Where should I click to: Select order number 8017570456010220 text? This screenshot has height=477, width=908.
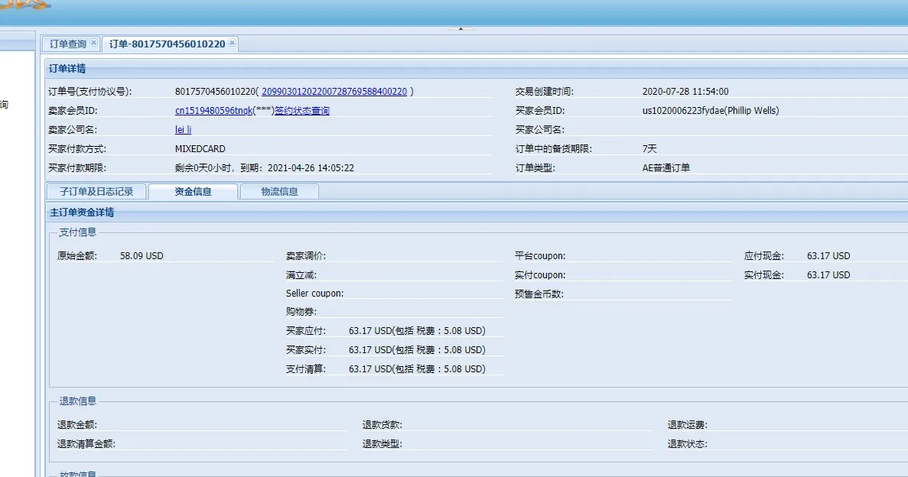(x=215, y=92)
